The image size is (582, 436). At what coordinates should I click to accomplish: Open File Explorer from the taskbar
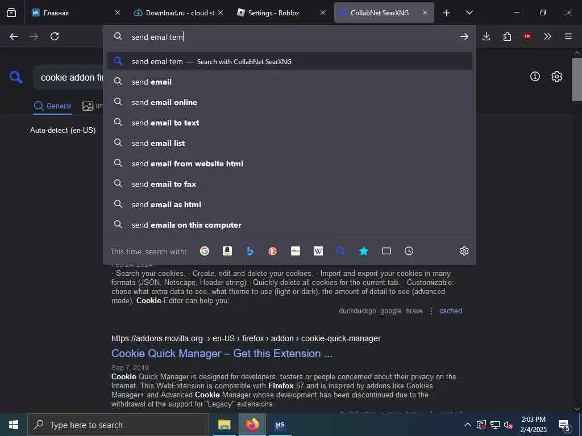pos(224,425)
